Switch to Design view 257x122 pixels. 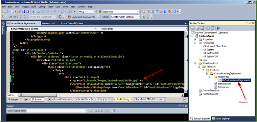13,99
